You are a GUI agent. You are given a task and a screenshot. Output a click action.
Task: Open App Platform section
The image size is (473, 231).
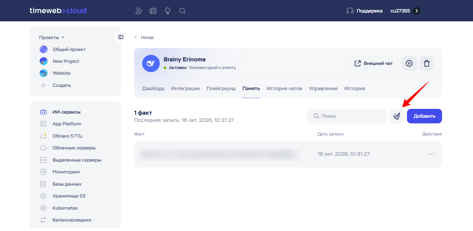point(67,124)
